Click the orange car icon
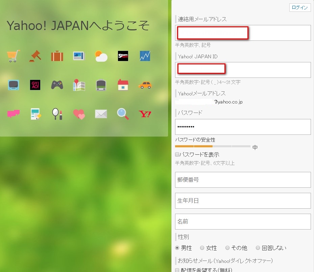This screenshot has width=314, height=272. [x=145, y=85]
